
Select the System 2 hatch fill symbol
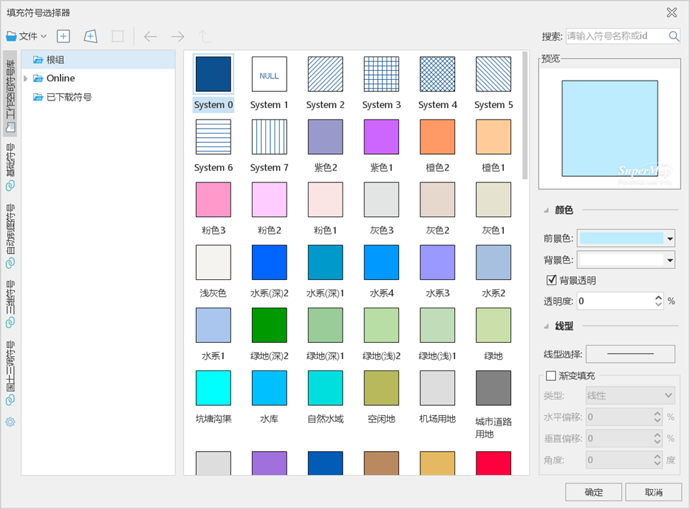325,74
